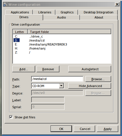Click the CD-ROM type combo box
The width and height of the screenshot is (122, 136).
pyautogui.click(x=47, y=86)
